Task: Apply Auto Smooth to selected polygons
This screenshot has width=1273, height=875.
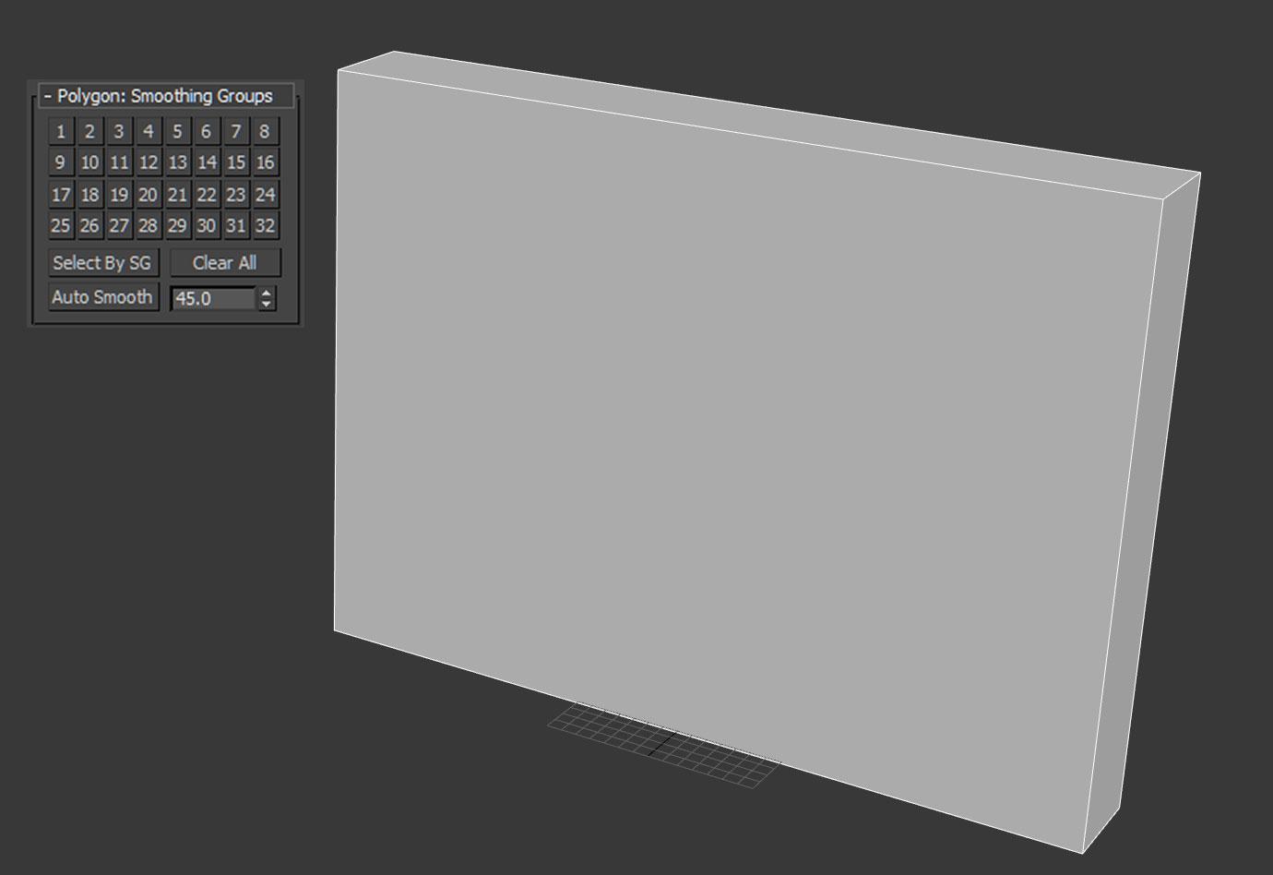Action: click(103, 296)
